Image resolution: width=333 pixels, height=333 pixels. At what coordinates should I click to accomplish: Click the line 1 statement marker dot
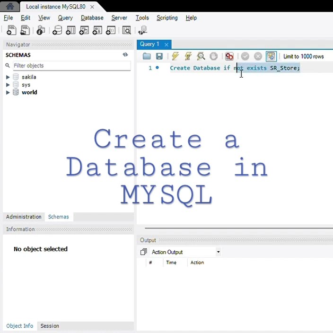(x=157, y=68)
